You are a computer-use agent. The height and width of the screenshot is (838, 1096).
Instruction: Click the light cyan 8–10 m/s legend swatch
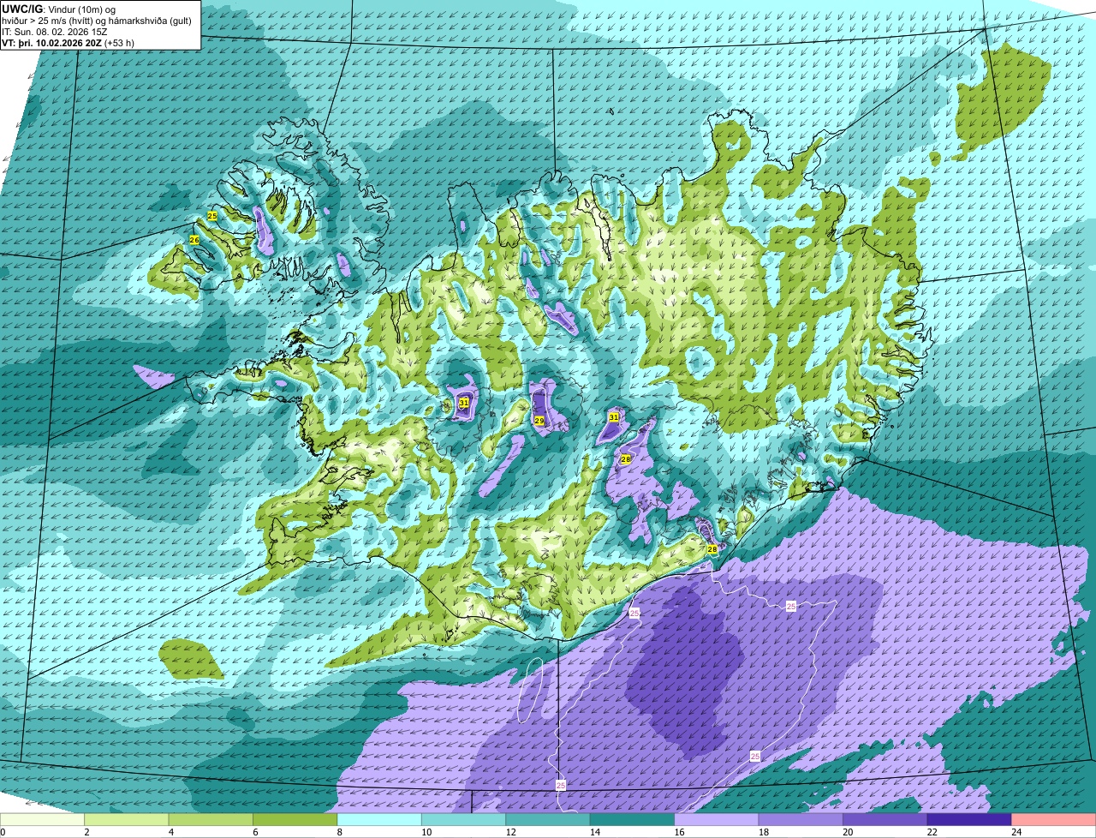(379, 819)
